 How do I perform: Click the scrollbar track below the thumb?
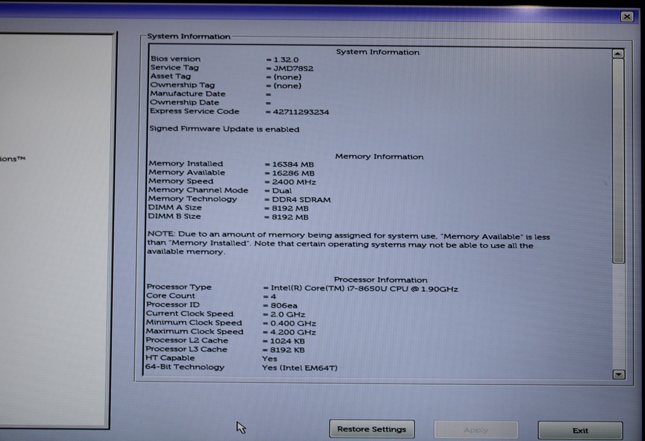click(619, 316)
